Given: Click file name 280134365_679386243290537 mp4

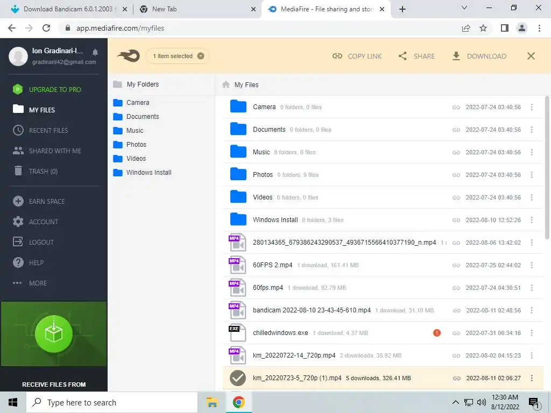Looking at the screenshot, I should pos(344,243).
